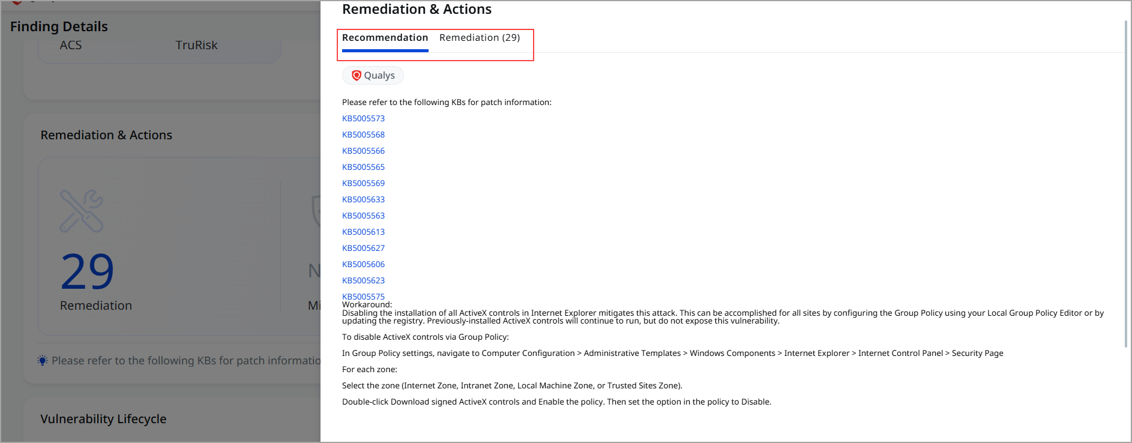Image resolution: width=1132 pixels, height=443 pixels.
Task: Follow the KB5005566 link
Action: coord(363,151)
